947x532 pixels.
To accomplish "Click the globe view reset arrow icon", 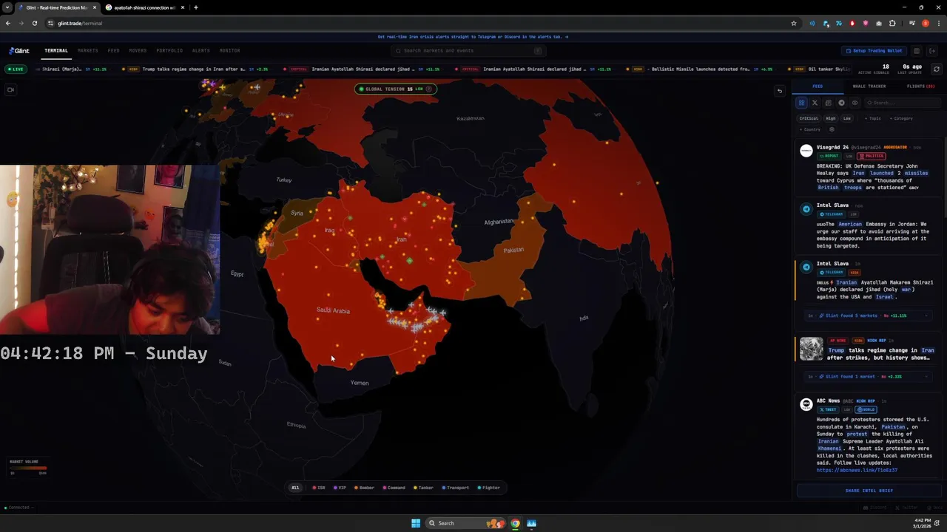I will tap(779, 91).
